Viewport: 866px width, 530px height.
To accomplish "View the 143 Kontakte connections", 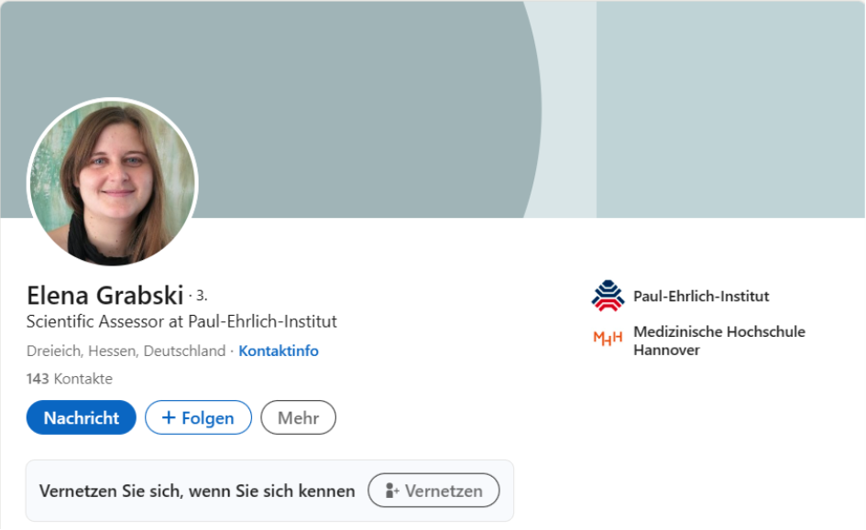I will [70, 379].
